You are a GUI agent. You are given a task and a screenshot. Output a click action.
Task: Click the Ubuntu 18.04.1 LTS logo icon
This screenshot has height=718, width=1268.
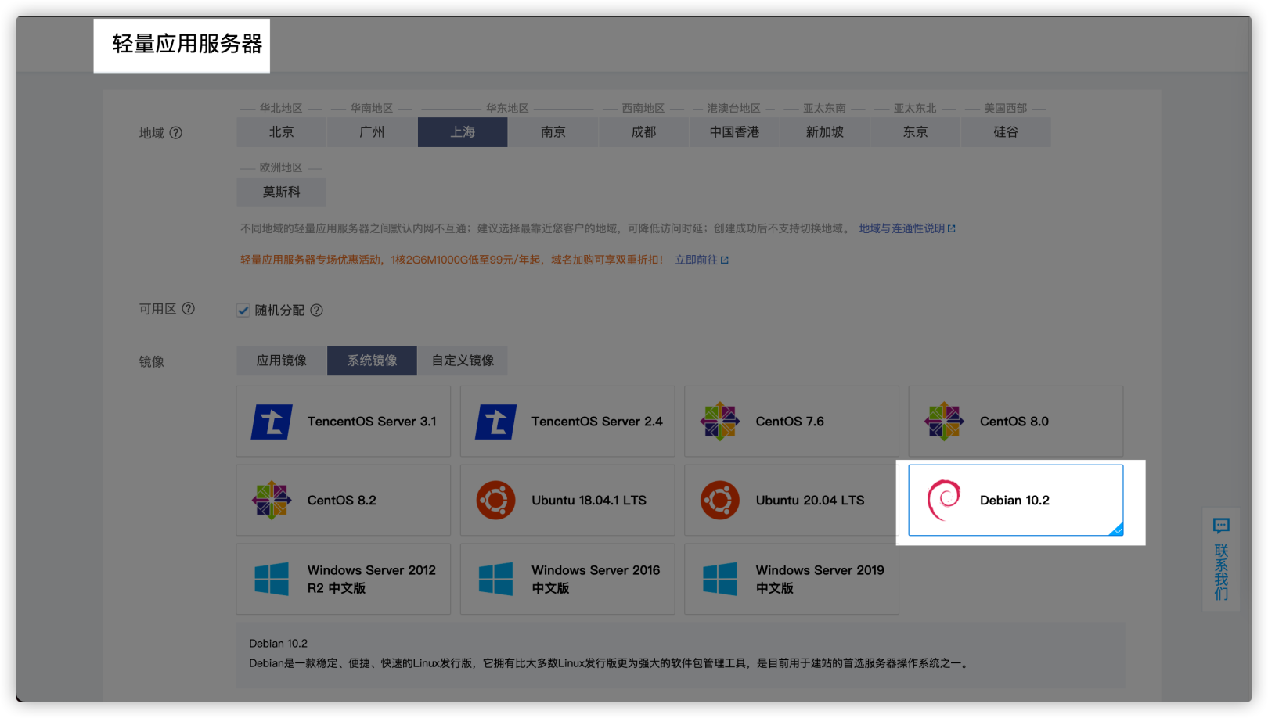coord(495,501)
